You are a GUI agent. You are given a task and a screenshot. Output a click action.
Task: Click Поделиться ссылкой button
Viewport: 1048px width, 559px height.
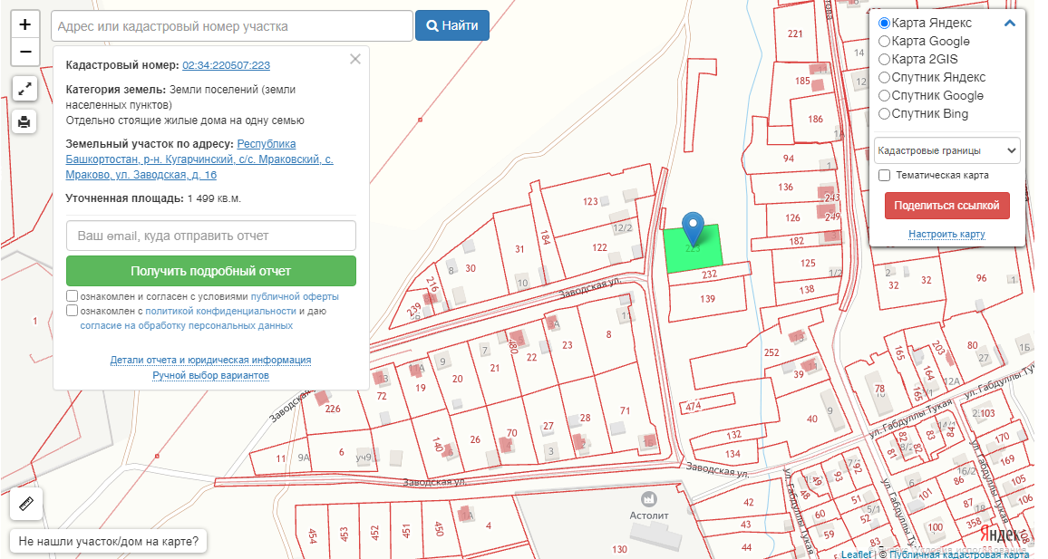(x=946, y=206)
